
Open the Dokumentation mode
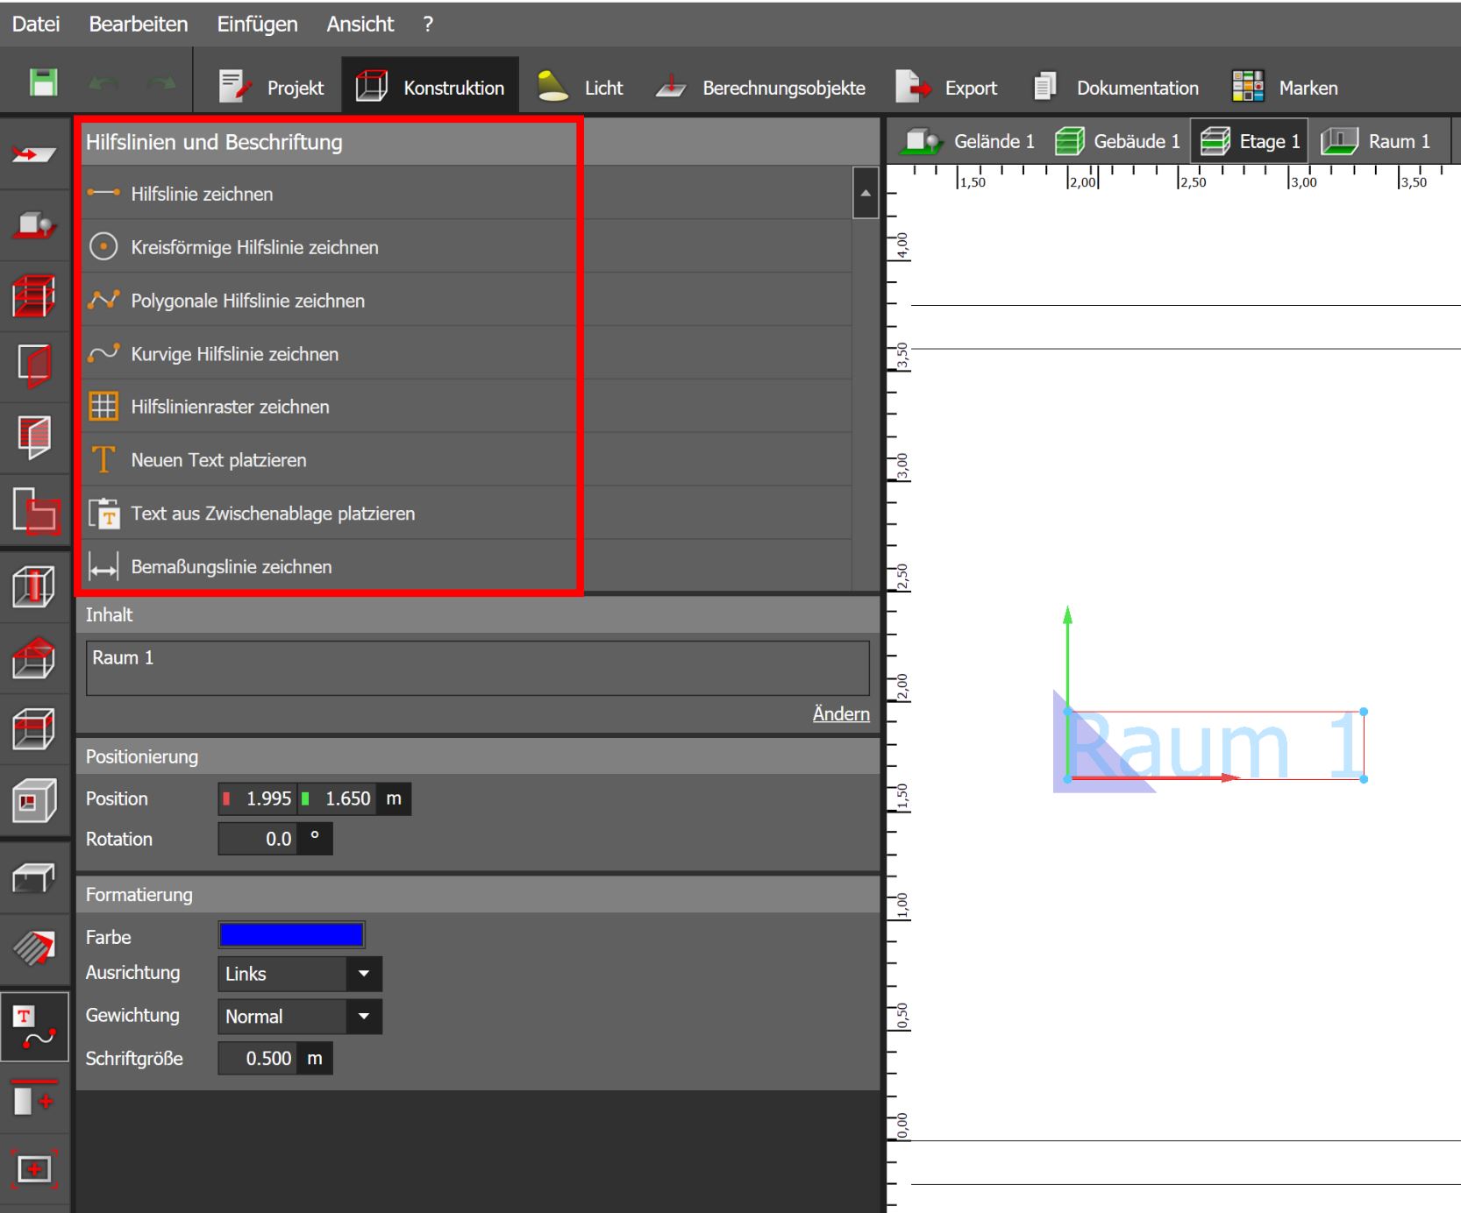click(x=1115, y=88)
